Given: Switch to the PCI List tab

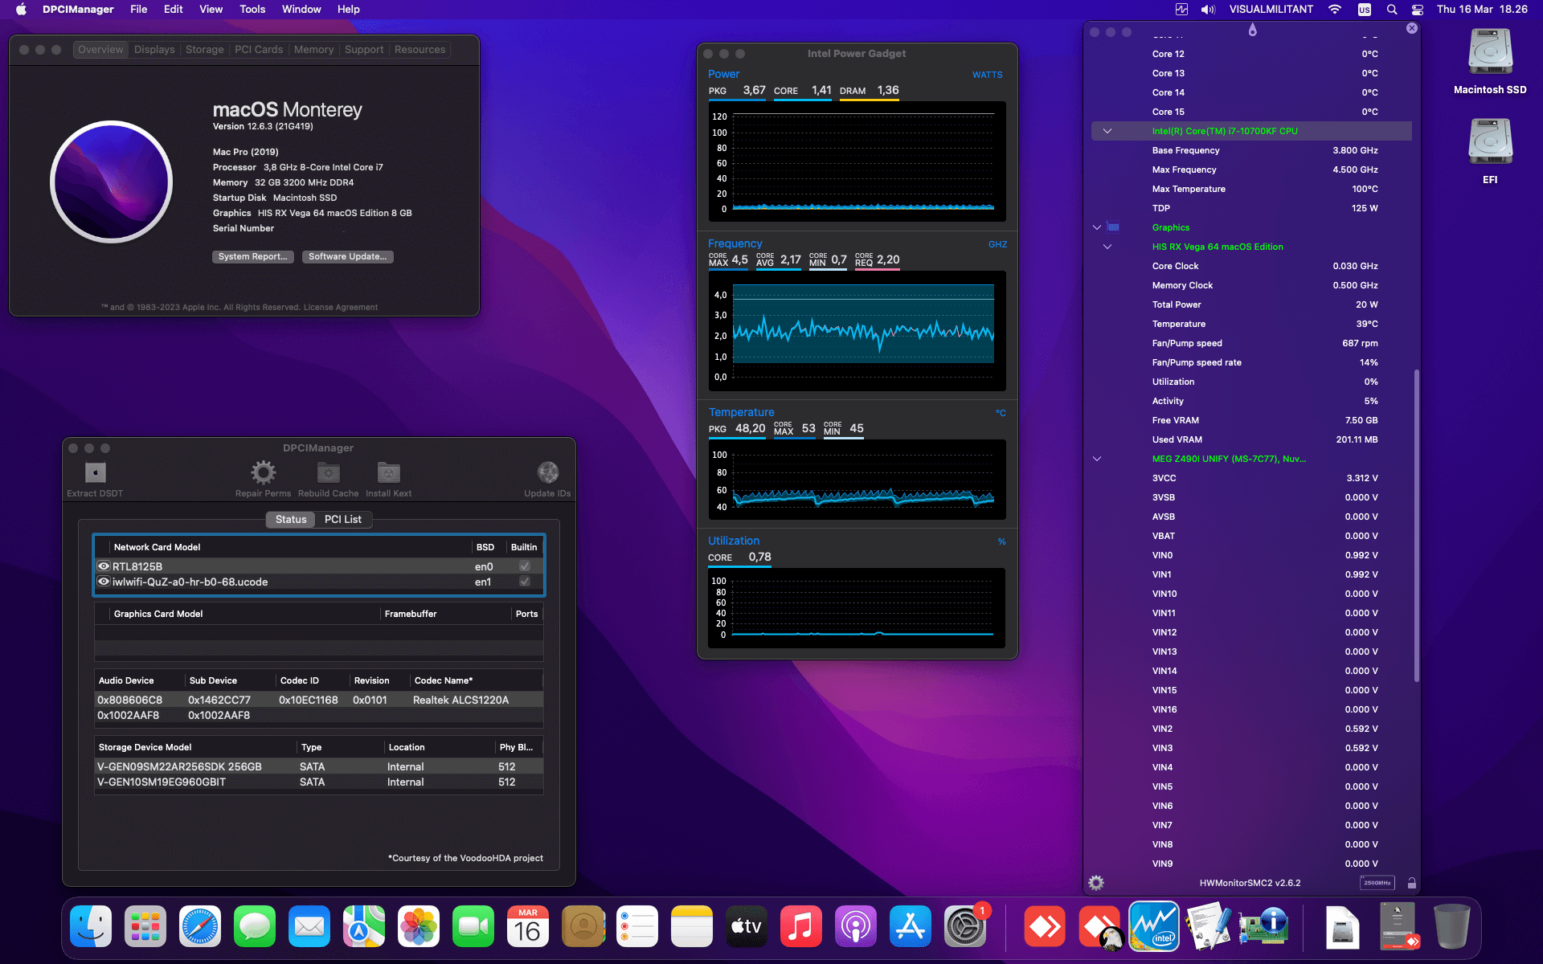Looking at the screenshot, I should (343, 519).
